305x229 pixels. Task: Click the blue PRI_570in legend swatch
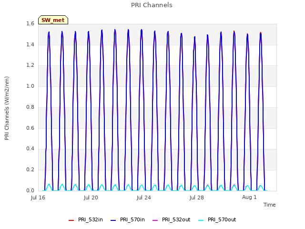(x=113, y=220)
